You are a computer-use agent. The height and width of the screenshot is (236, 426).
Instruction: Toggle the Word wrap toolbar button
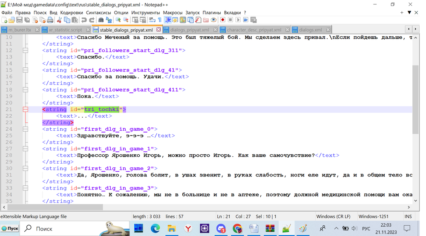pyautogui.click(x=152, y=20)
